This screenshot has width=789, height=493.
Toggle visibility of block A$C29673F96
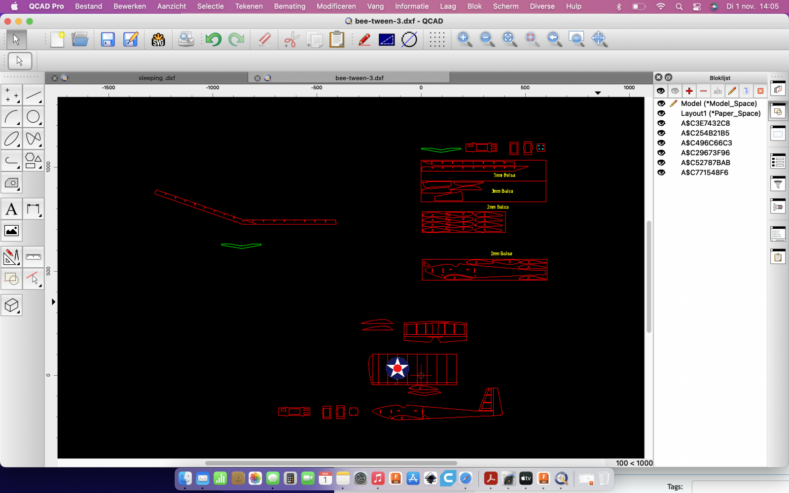coord(661,153)
